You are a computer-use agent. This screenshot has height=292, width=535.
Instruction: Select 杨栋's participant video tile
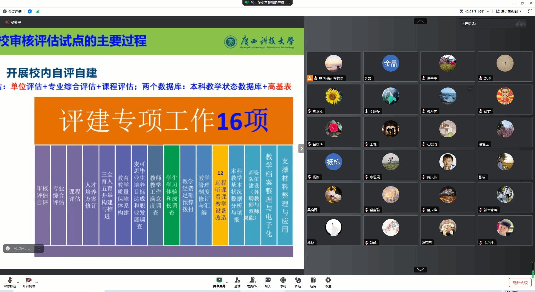(334, 165)
